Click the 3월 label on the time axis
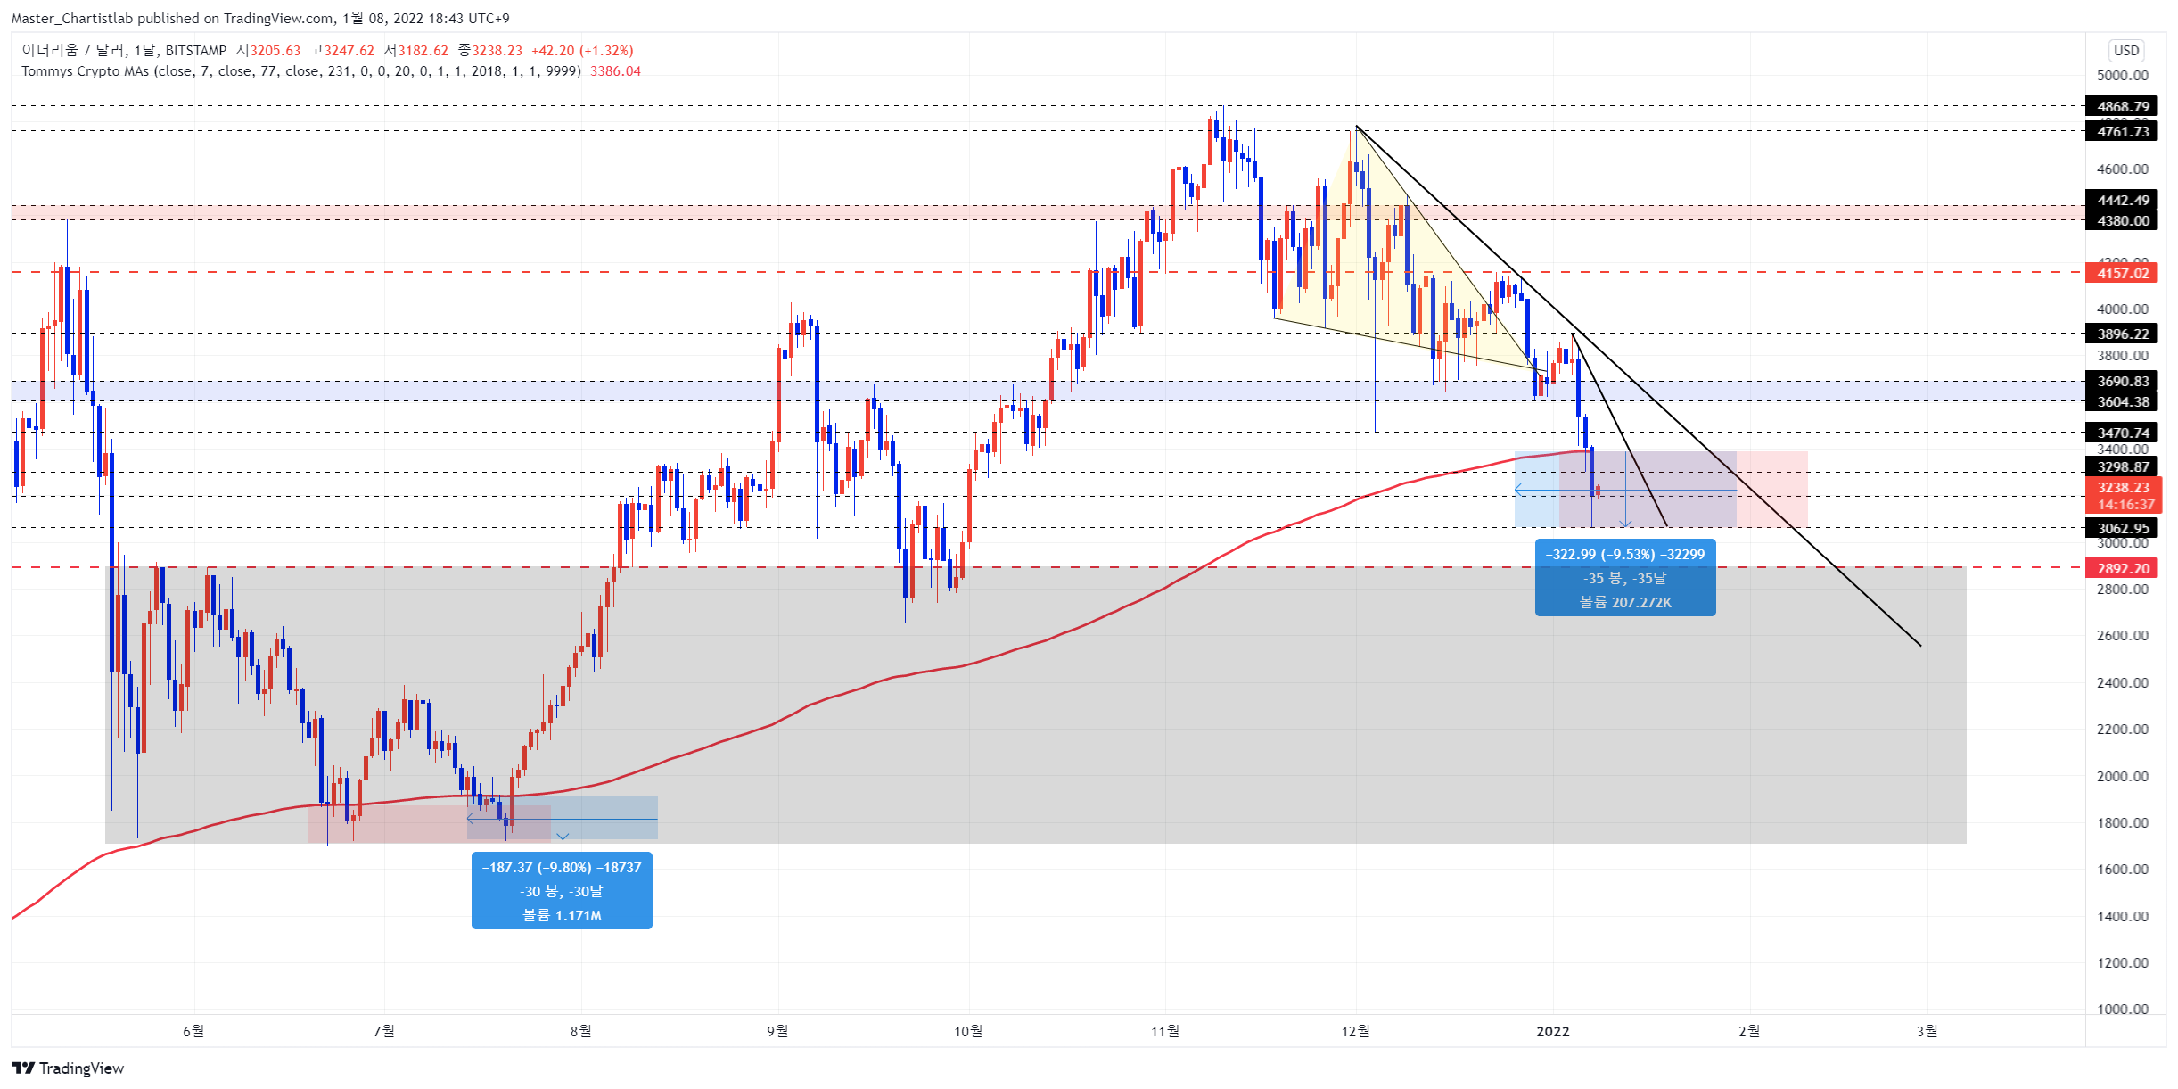 click(x=1927, y=1031)
